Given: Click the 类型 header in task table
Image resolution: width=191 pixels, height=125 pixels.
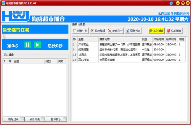Looking at the screenshot, I should [x=147, y=39].
